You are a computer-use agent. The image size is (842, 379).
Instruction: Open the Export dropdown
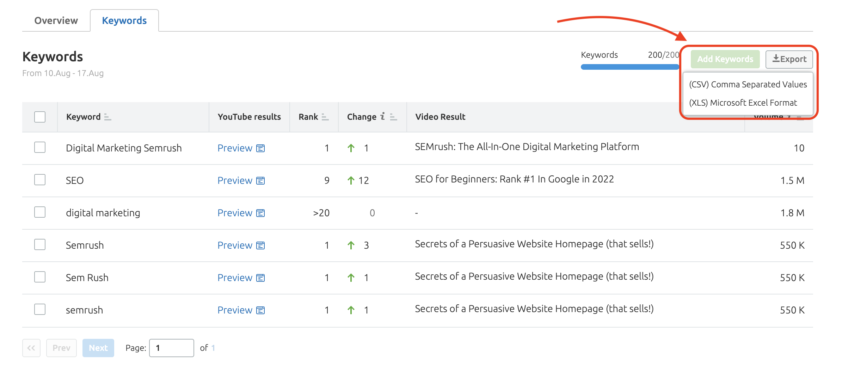(x=789, y=59)
